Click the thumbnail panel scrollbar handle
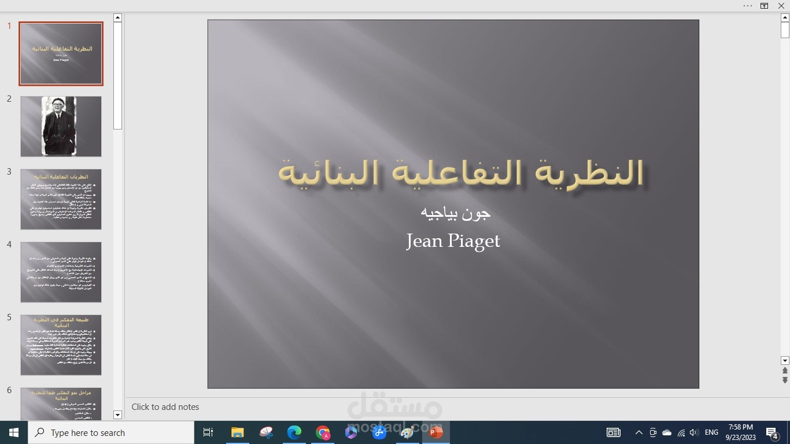This screenshot has width=790, height=444. pyautogui.click(x=117, y=75)
